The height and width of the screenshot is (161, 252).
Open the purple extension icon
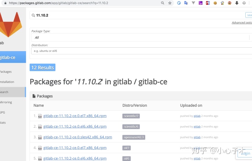coord(201,3)
